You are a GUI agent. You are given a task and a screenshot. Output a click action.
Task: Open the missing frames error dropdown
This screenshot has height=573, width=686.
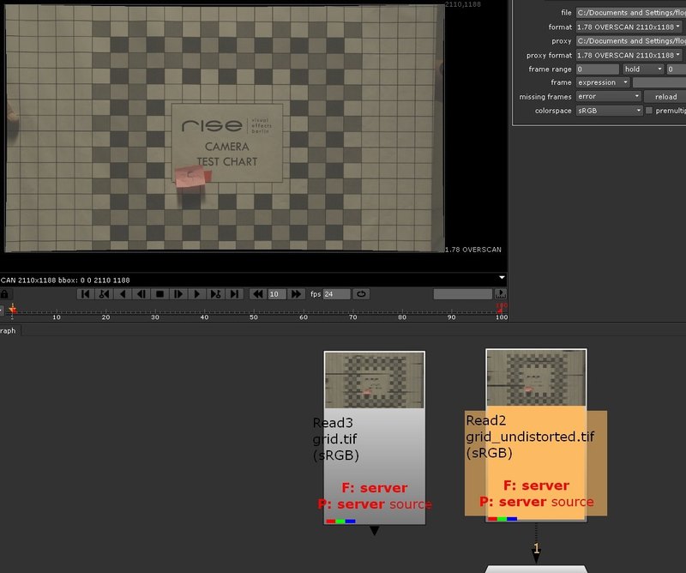click(609, 97)
